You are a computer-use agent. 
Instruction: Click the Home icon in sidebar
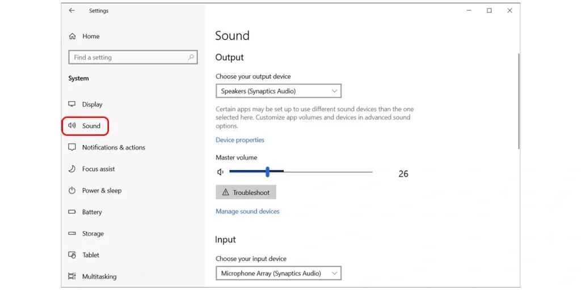(72, 36)
